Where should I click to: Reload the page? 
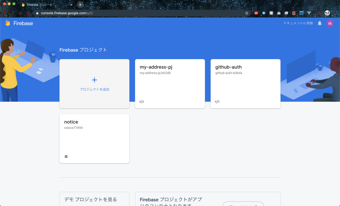20,13
